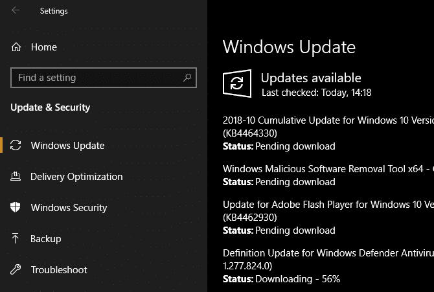Click the 2018-10 Cumulative Update entry
434x292 pixels.
tap(328, 120)
